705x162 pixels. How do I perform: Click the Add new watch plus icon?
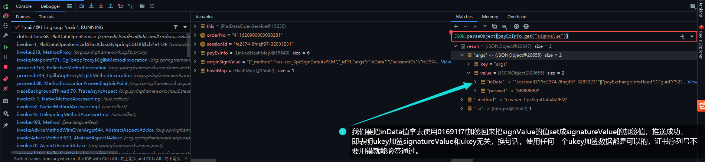[x=456, y=26]
